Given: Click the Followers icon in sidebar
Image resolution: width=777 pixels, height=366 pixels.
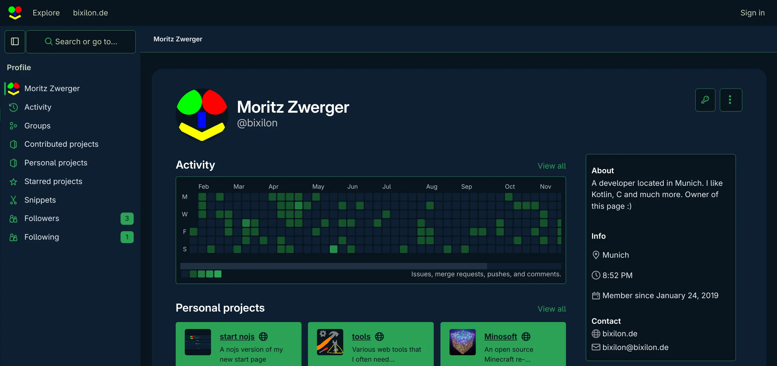Looking at the screenshot, I should (x=13, y=218).
